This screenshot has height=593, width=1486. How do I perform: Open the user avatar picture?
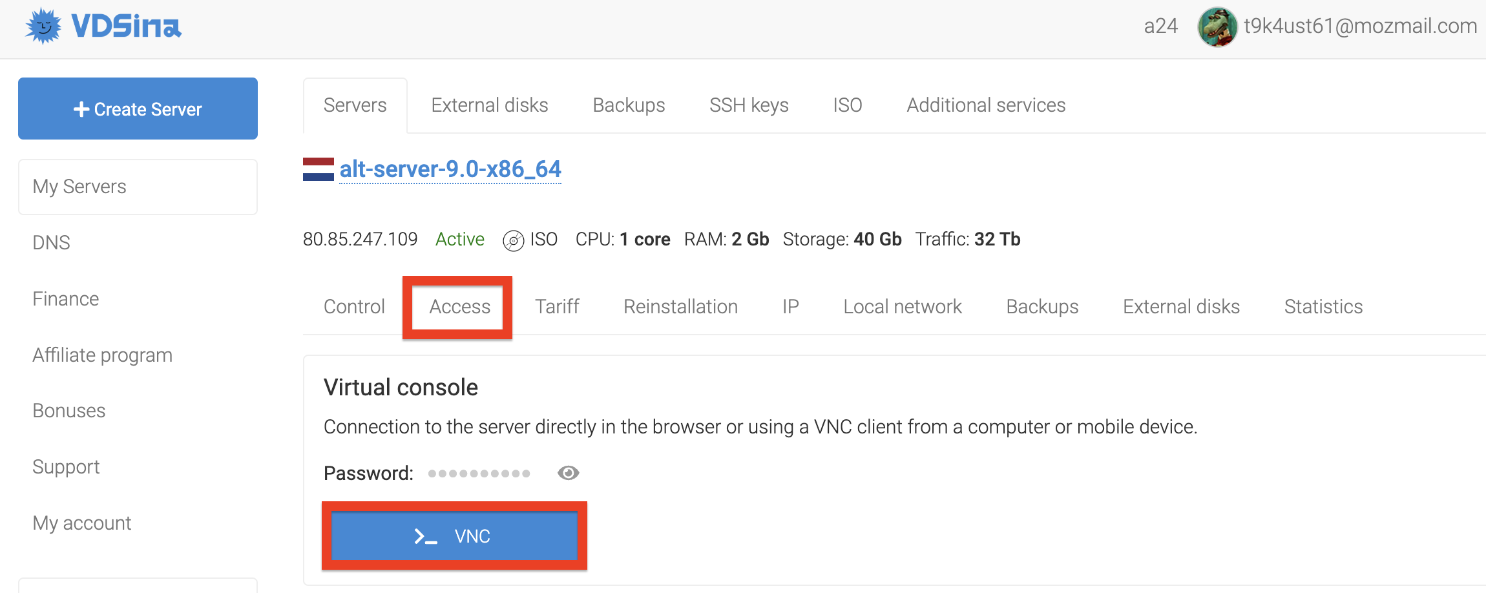[1217, 26]
